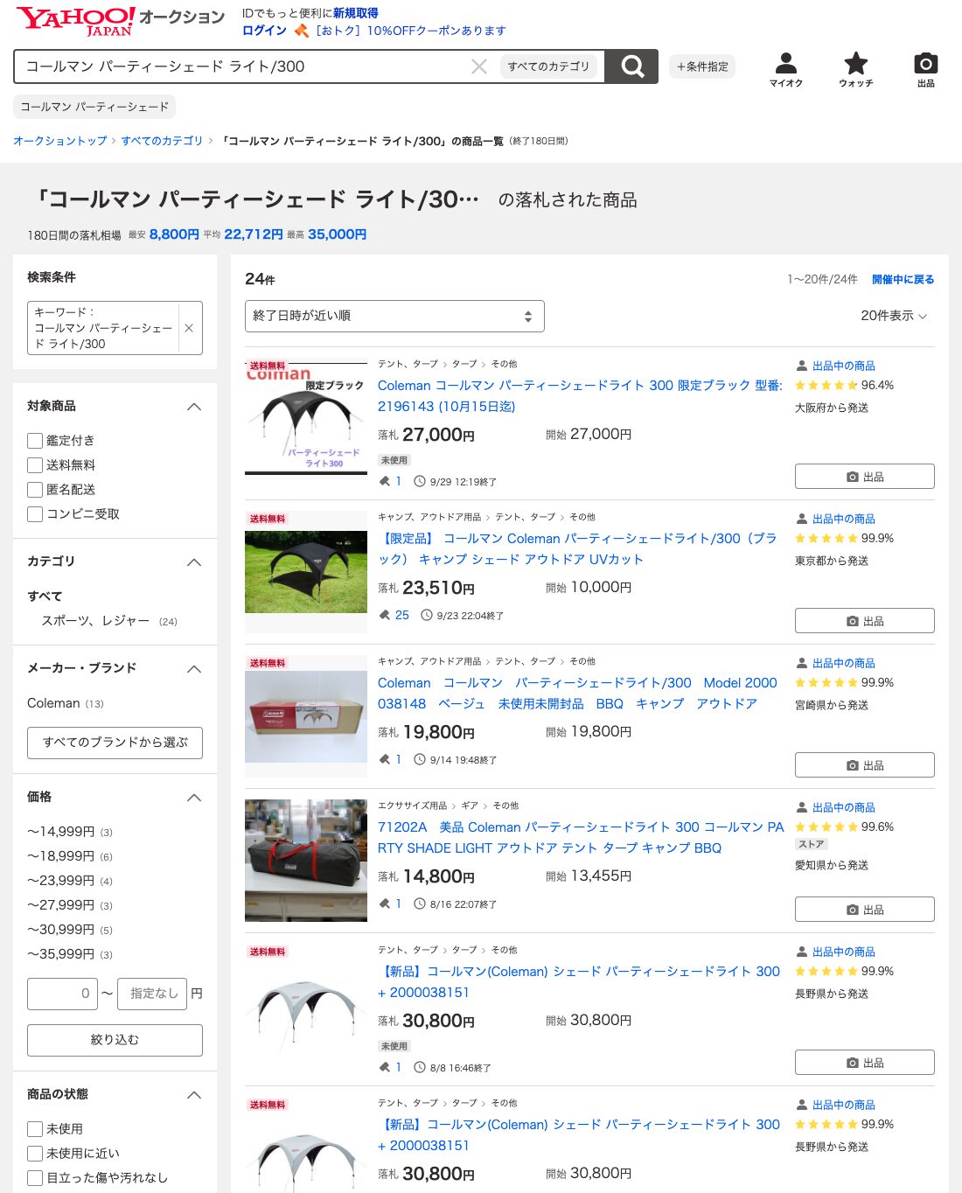Click clock icon beside 9/29 12:19 end time
Image resolution: width=962 pixels, height=1193 pixels.
tap(420, 481)
